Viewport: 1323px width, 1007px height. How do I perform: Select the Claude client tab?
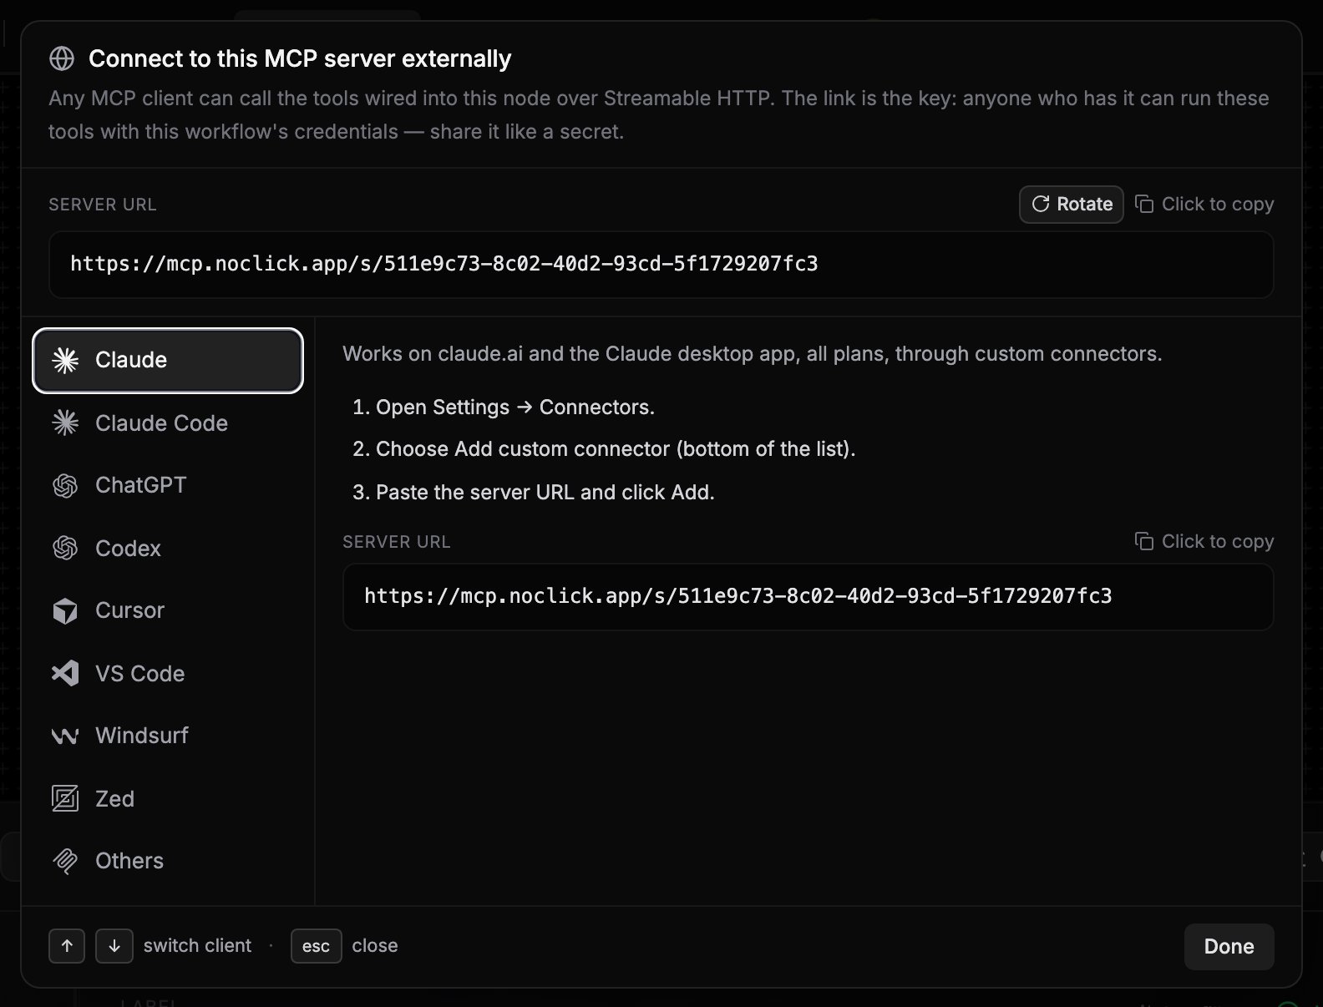click(167, 360)
